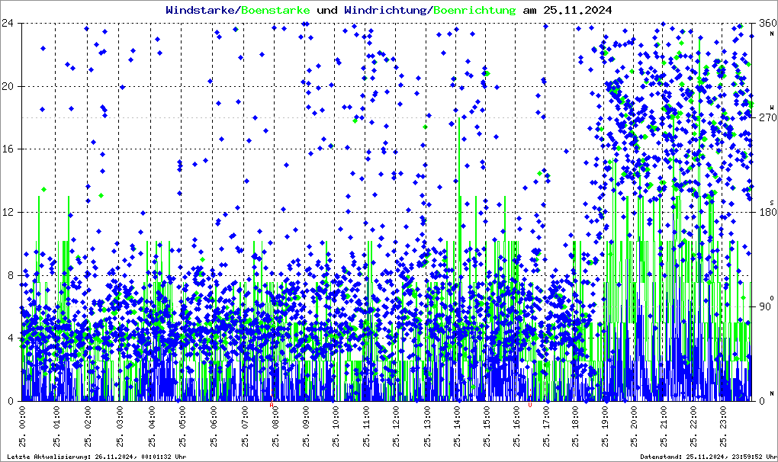
Task: Click the '00:00' time axis label
Action: point(22,417)
